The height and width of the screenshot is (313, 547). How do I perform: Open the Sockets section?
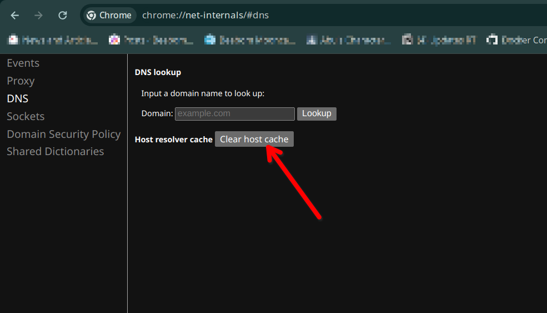coord(26,116)
